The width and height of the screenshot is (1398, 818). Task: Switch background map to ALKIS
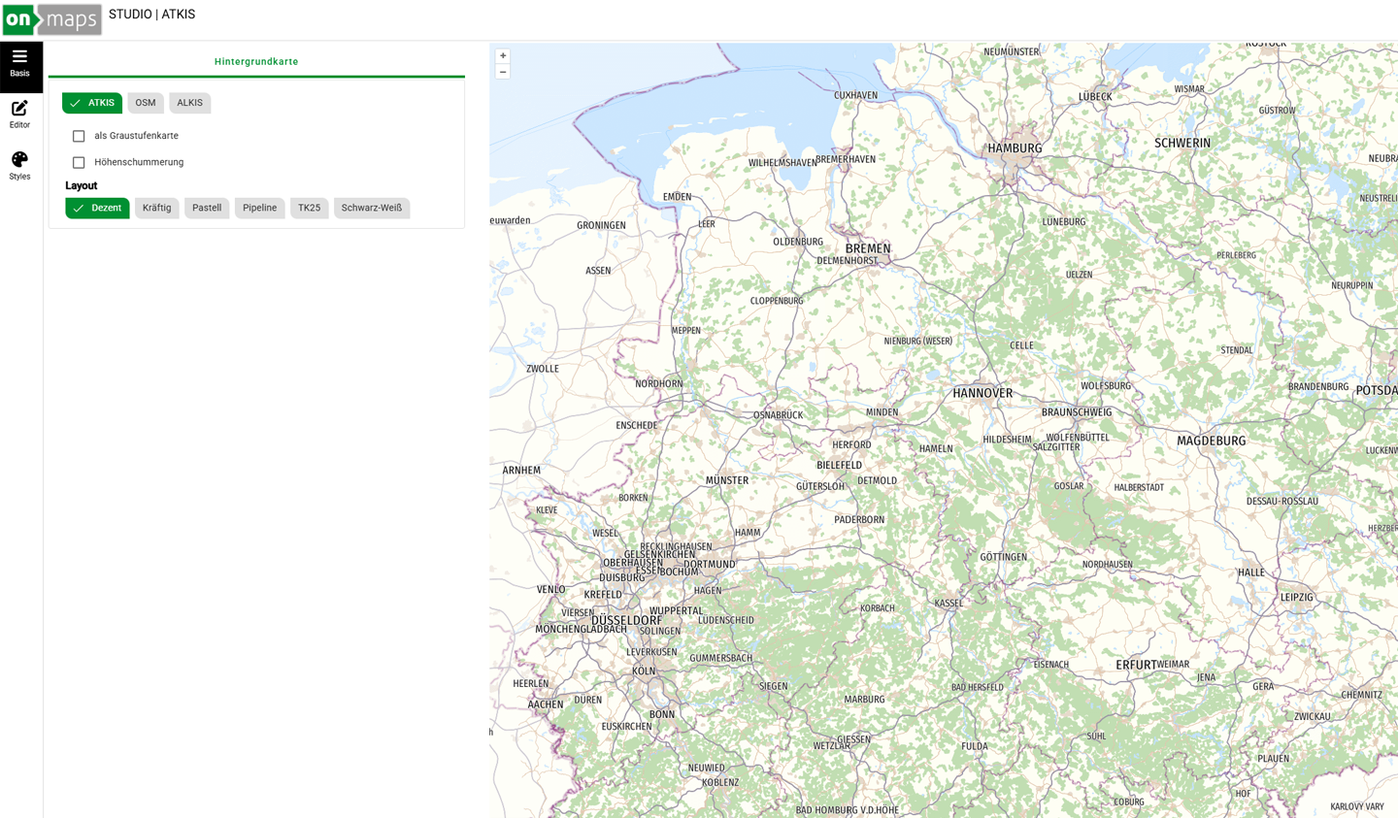190,103
